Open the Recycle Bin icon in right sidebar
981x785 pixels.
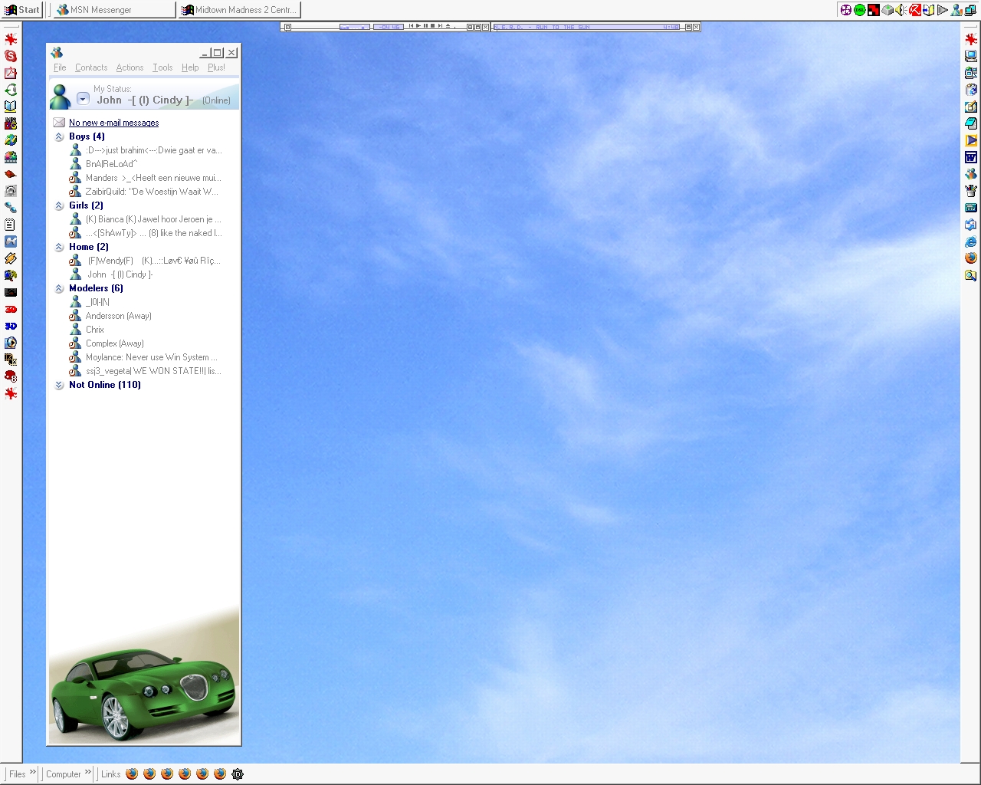click(x=971, y=90)
